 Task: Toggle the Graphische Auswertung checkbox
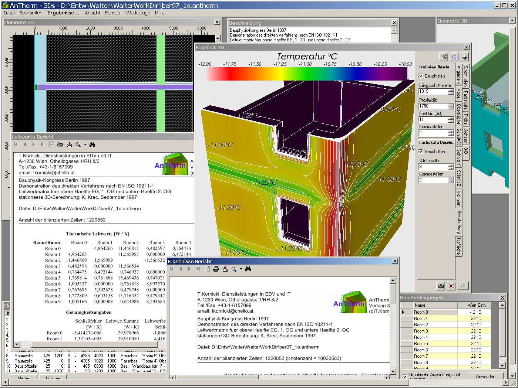coord(405,376)
